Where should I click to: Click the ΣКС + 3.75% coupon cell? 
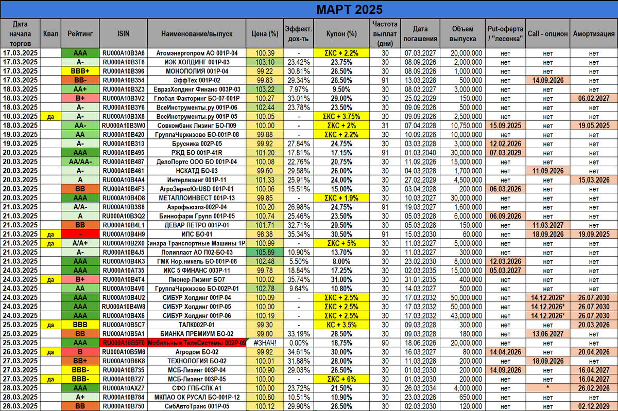pyautogui.click(x=341, y=116)
